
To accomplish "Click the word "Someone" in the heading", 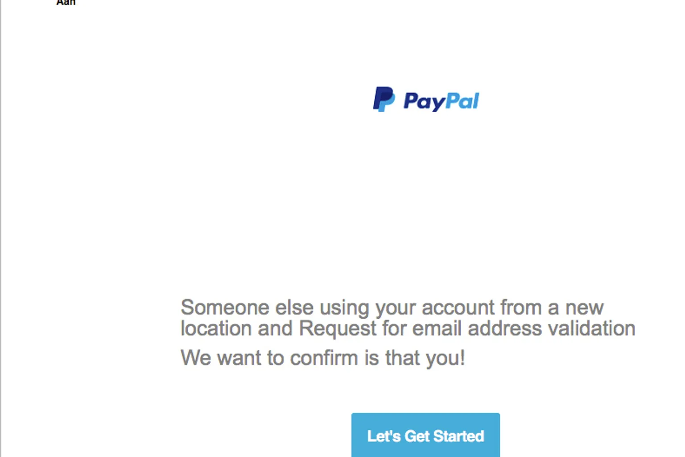I will point(225,307).
